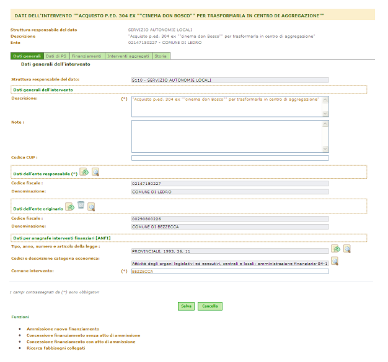Click ente originario Codice fiscale 00290800226 field

point(230,219)
